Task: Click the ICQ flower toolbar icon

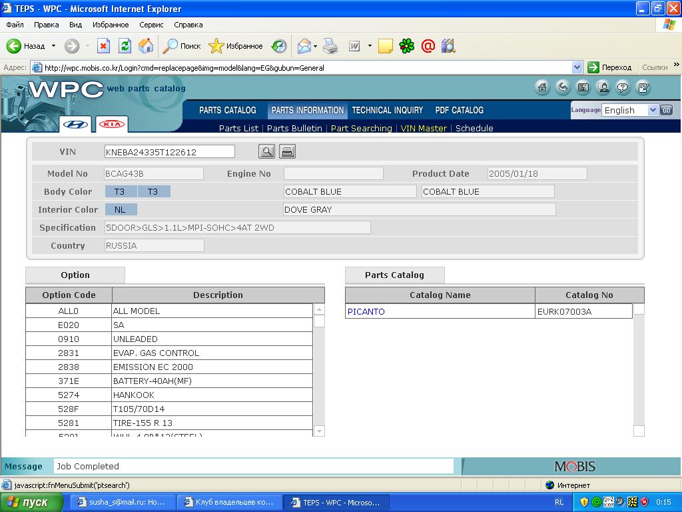Action: pyautogui.click(x=406, y=46)
